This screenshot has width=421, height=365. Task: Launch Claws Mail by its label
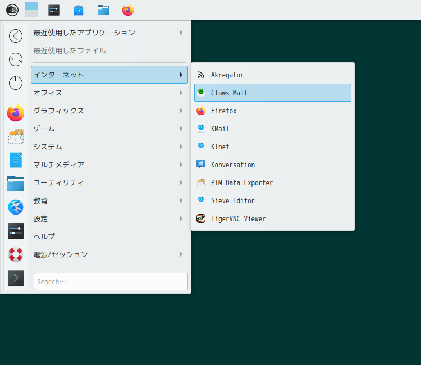tap(229, 93)
